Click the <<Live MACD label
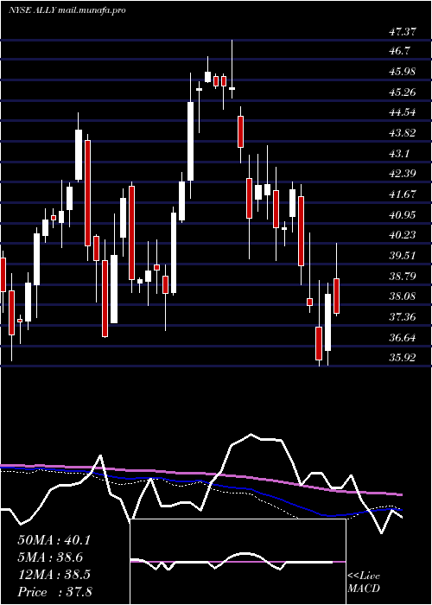This screenshot has height=605, width=432. pos(364,583)
